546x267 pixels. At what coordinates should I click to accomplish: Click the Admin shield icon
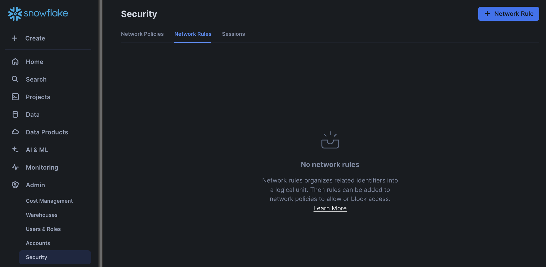point(15,185)
